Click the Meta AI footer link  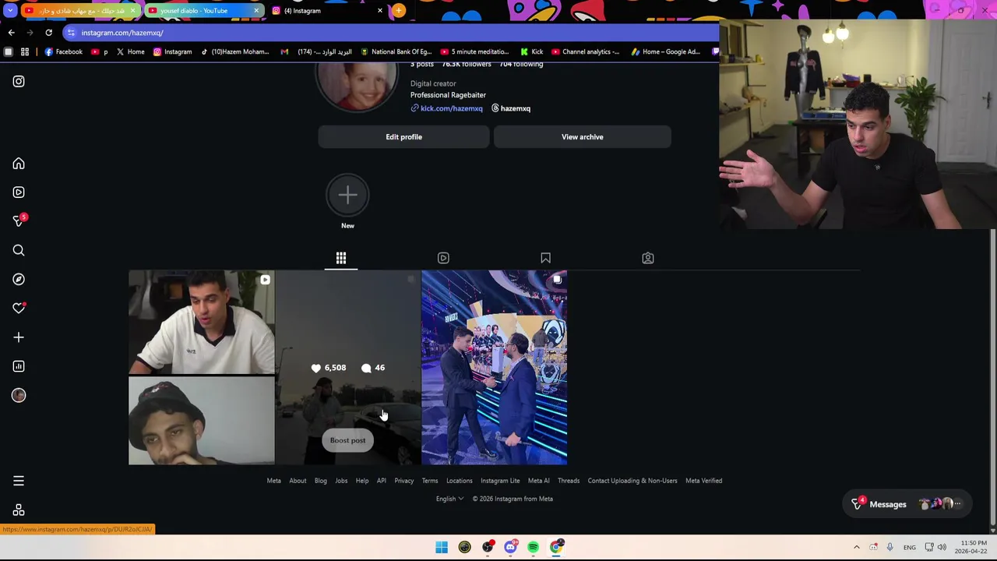(x=538, y=481)
